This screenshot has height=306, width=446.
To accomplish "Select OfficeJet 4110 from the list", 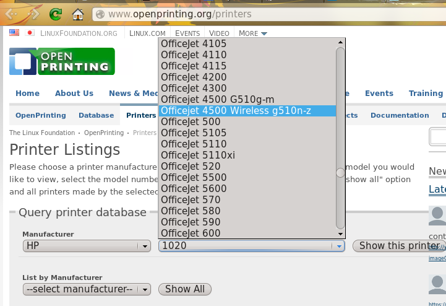I will click(x=247, y=55).
